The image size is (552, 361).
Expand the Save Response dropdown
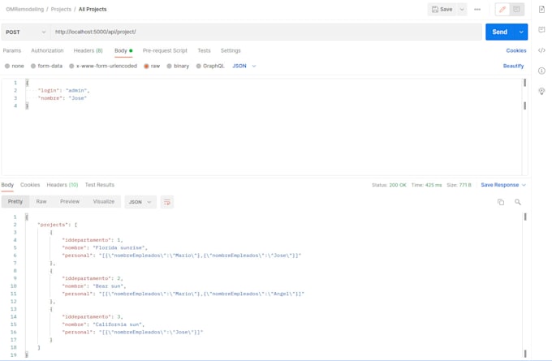pos(503,185)
